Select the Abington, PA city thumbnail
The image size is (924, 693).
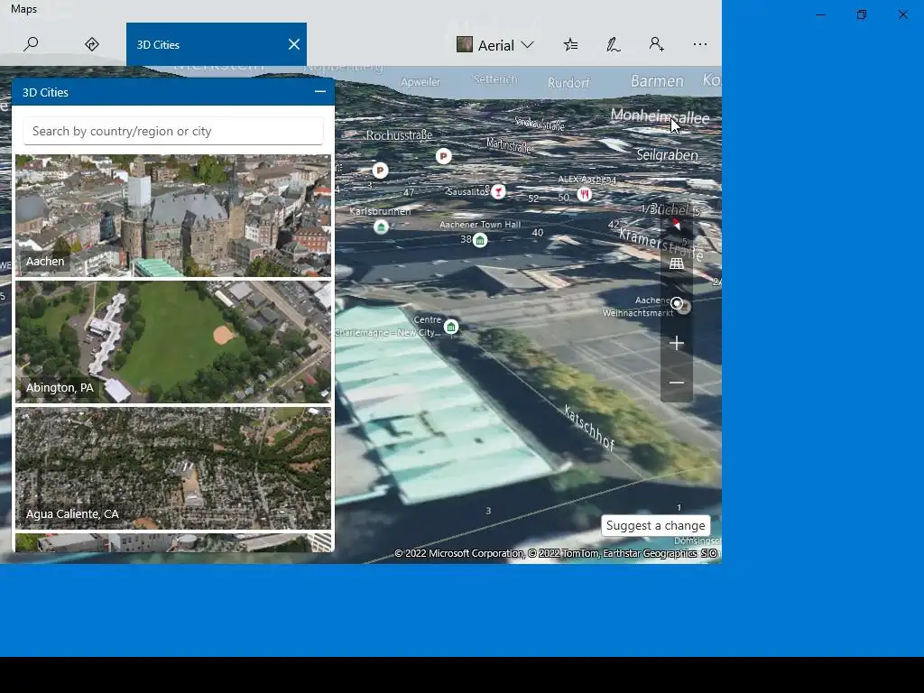[173, 342]
